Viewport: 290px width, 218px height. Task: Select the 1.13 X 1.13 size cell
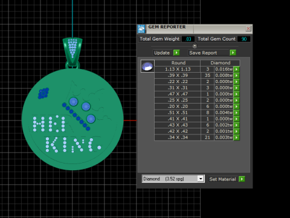click(178, 69)
